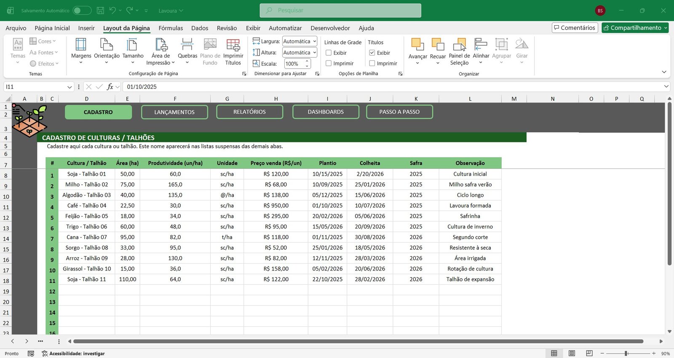Expand the formula bar
This screenshot has width=674, height=358.
tap(666, 86)
